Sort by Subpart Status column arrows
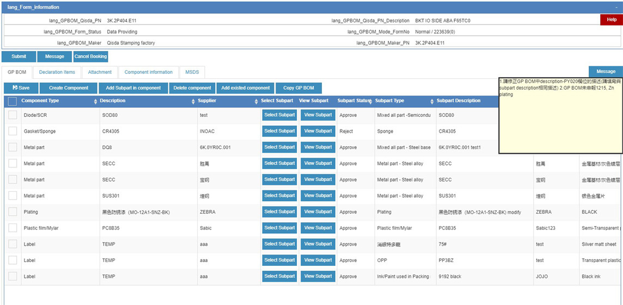This screenshot has width=623, height=305. pos(370,101)
